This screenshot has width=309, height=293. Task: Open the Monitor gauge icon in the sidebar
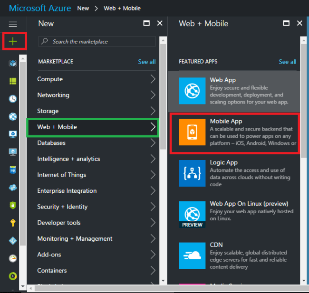pyautogui.click(x=13, y=258)
